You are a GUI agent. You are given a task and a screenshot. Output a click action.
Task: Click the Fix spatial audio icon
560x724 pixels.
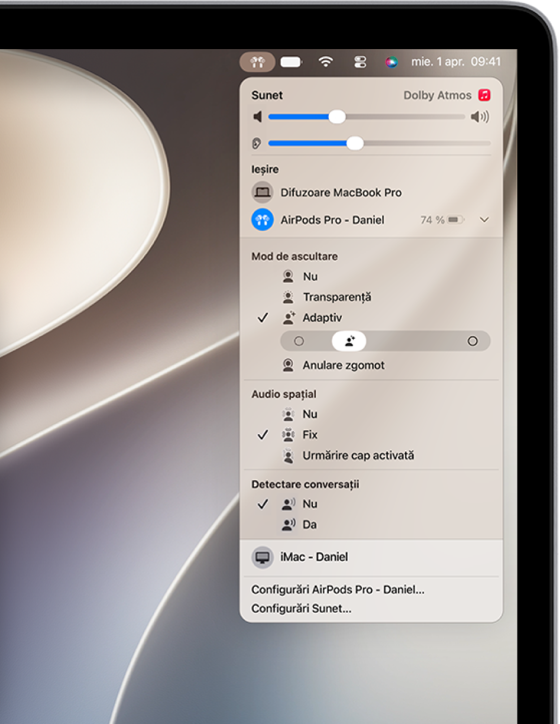[x=288, y=435]
